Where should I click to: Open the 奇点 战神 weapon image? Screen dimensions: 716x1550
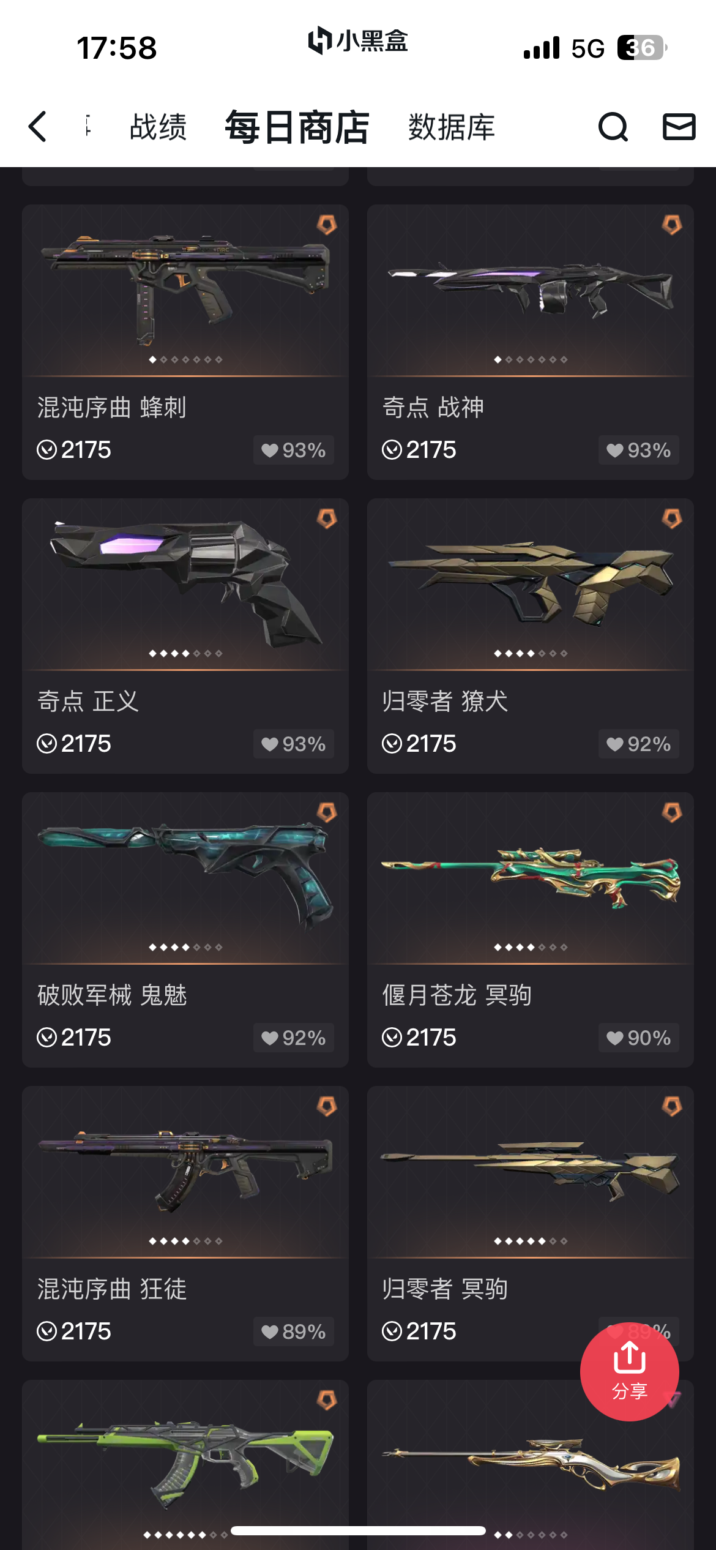pyautogui.click(x=531, y=288)
